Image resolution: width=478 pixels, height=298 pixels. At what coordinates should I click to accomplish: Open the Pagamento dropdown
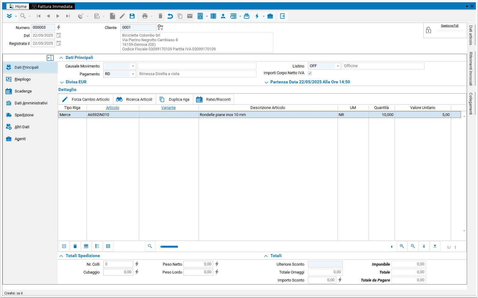click(133, 74)
